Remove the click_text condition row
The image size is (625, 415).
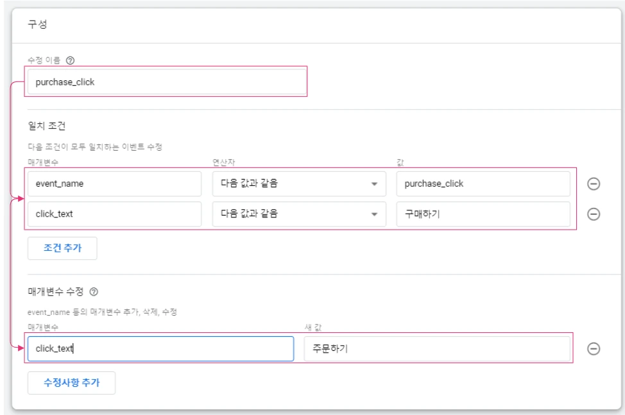[x=594, y=214]
